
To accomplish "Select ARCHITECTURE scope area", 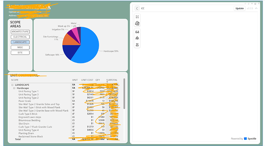I will 20,32.
